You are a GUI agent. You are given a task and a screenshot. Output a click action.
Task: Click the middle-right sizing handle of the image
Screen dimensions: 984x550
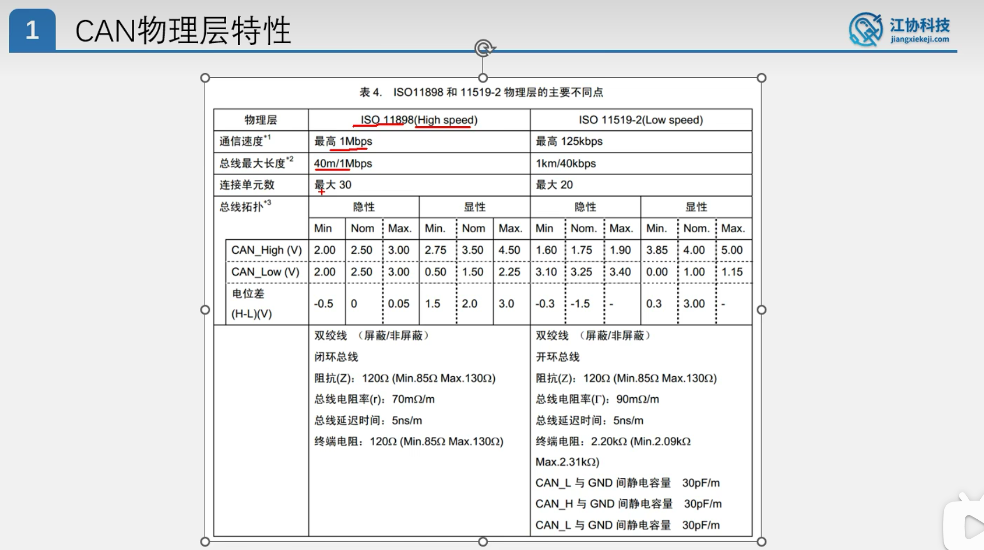[x=762, y=310]
